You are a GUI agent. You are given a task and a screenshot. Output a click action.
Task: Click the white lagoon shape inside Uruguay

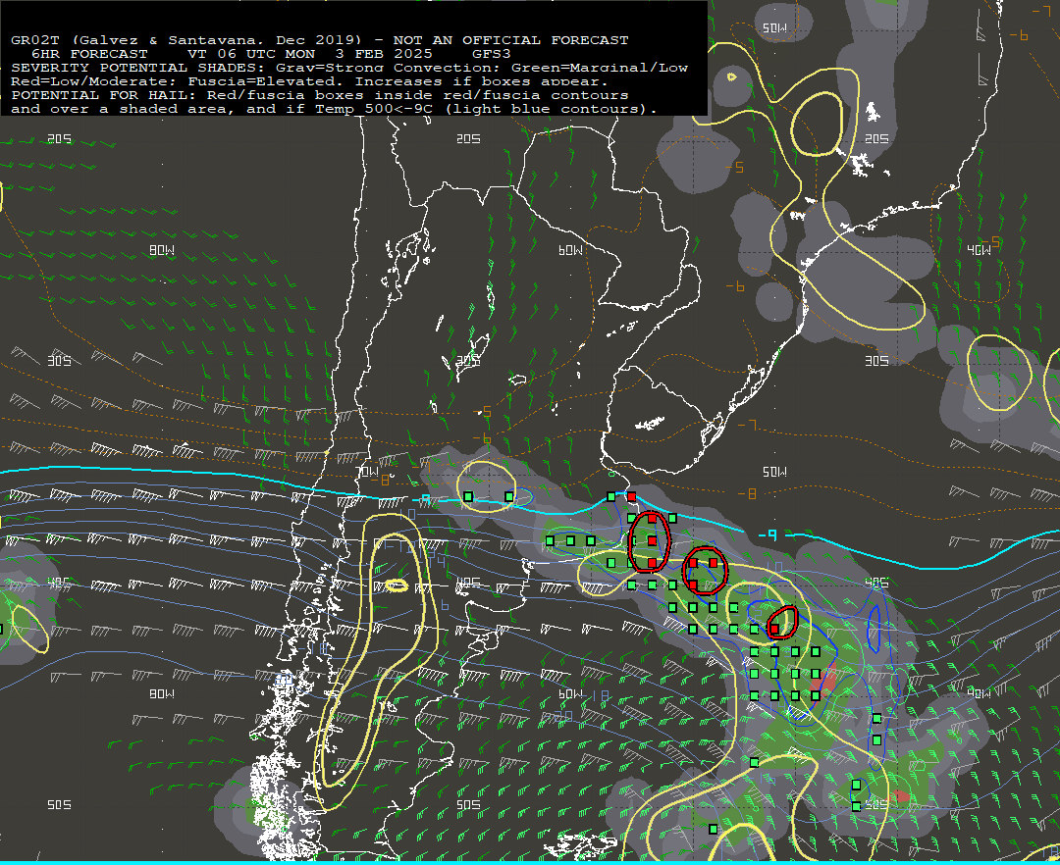(x=651, y=424)
